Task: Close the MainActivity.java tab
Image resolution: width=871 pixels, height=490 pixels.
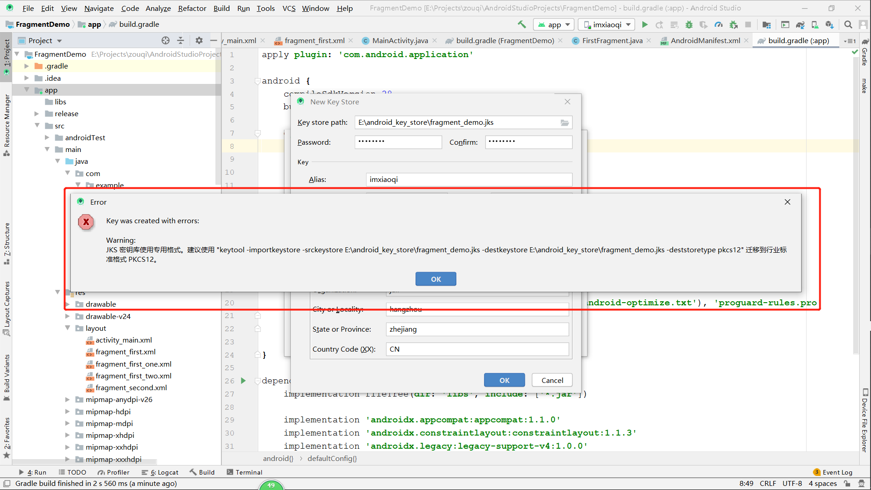Action: (435, 40)
